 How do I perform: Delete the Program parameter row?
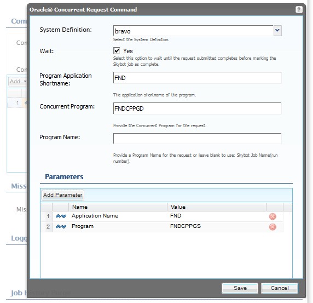[273, 227]
